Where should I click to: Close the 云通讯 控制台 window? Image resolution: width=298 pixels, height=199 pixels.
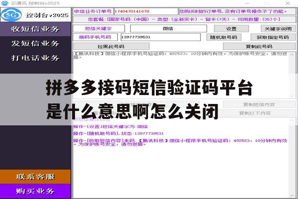[288, 3]
